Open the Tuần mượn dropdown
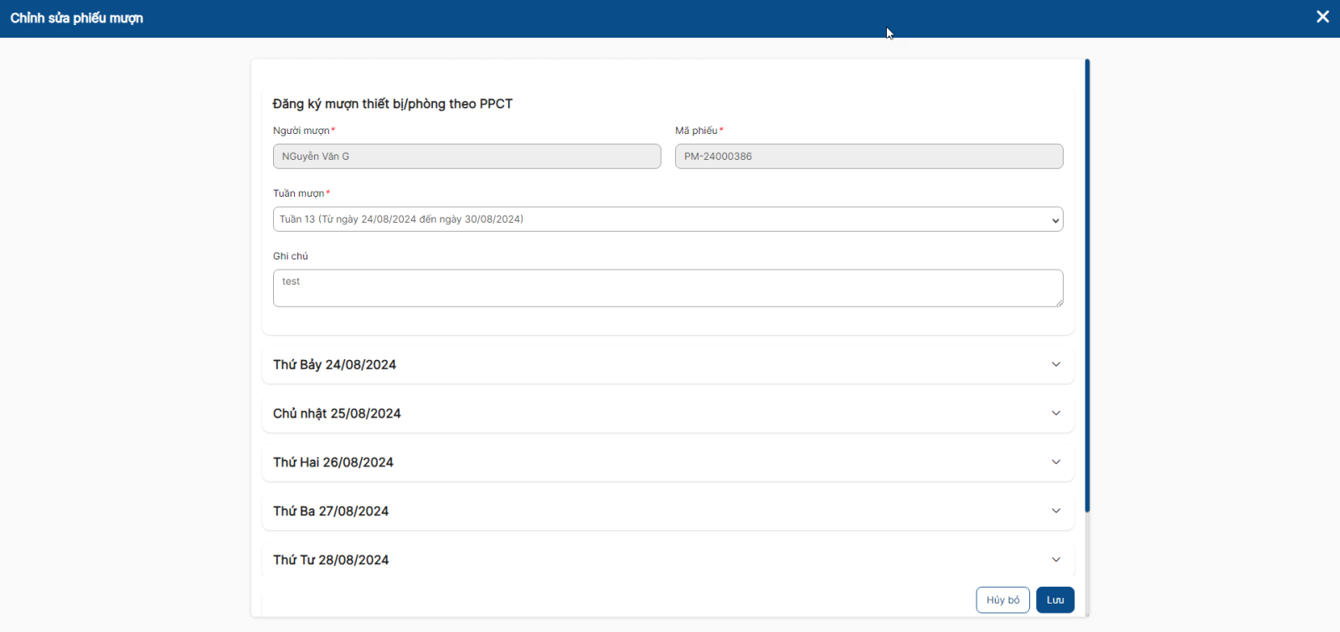 tap(667, 219)
